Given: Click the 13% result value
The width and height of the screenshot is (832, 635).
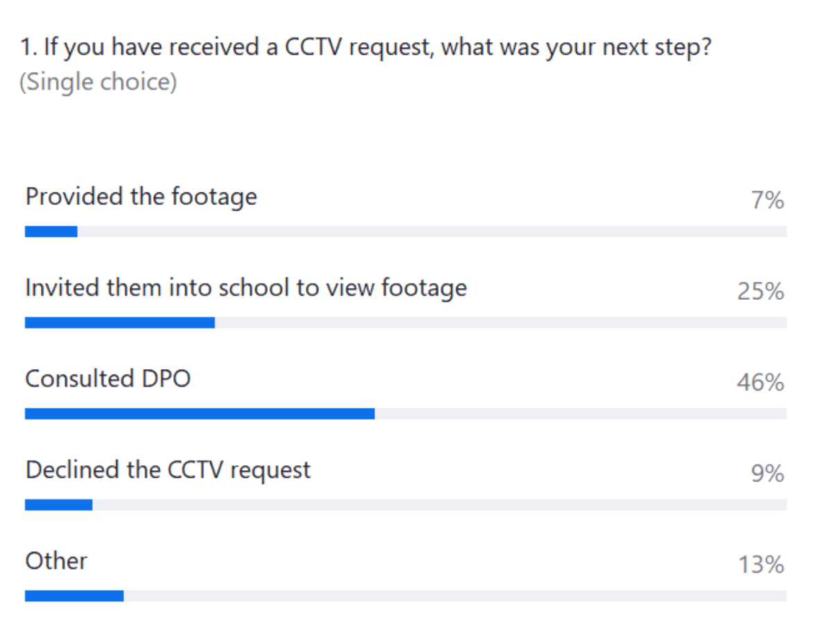Looking at the screenshot, I should click(x=761, y=564).
